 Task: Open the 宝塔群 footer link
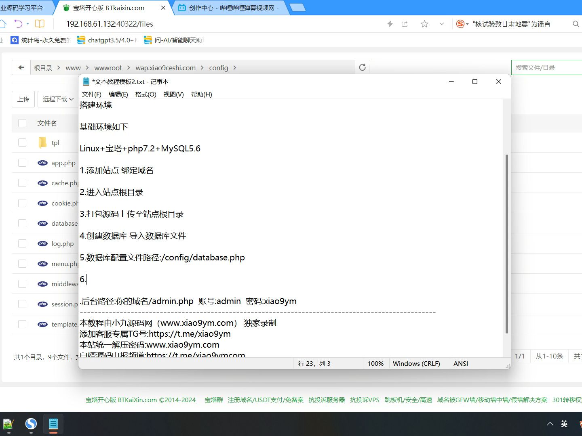pos(214,400)
